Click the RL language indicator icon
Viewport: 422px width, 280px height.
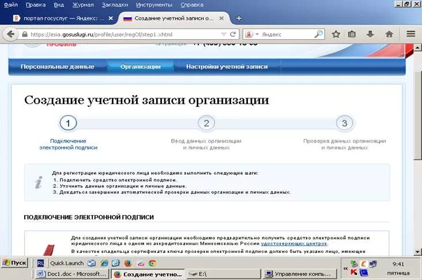coord(40,263)
